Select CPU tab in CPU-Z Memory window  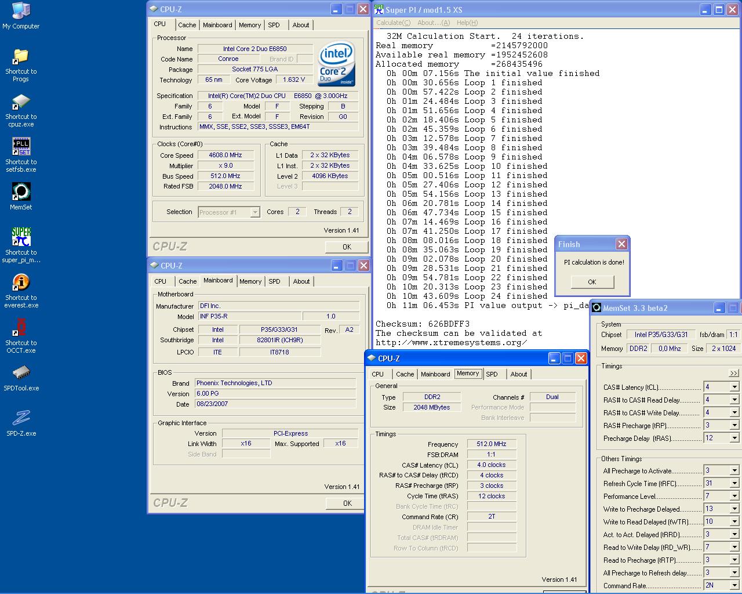click(x=378, y=374)
